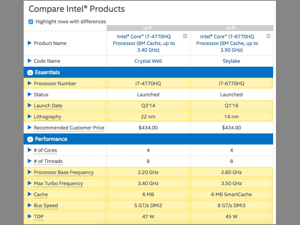Viewport: 300px width, 225px height.
Task: Expand the Lithography row arrow
Action: tap(30, 116)
